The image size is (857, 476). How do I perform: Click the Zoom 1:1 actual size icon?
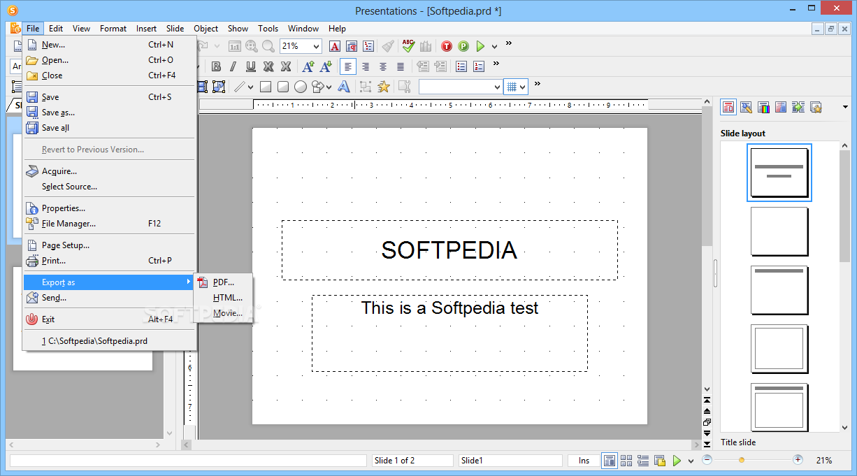click(x=235, y=46)
